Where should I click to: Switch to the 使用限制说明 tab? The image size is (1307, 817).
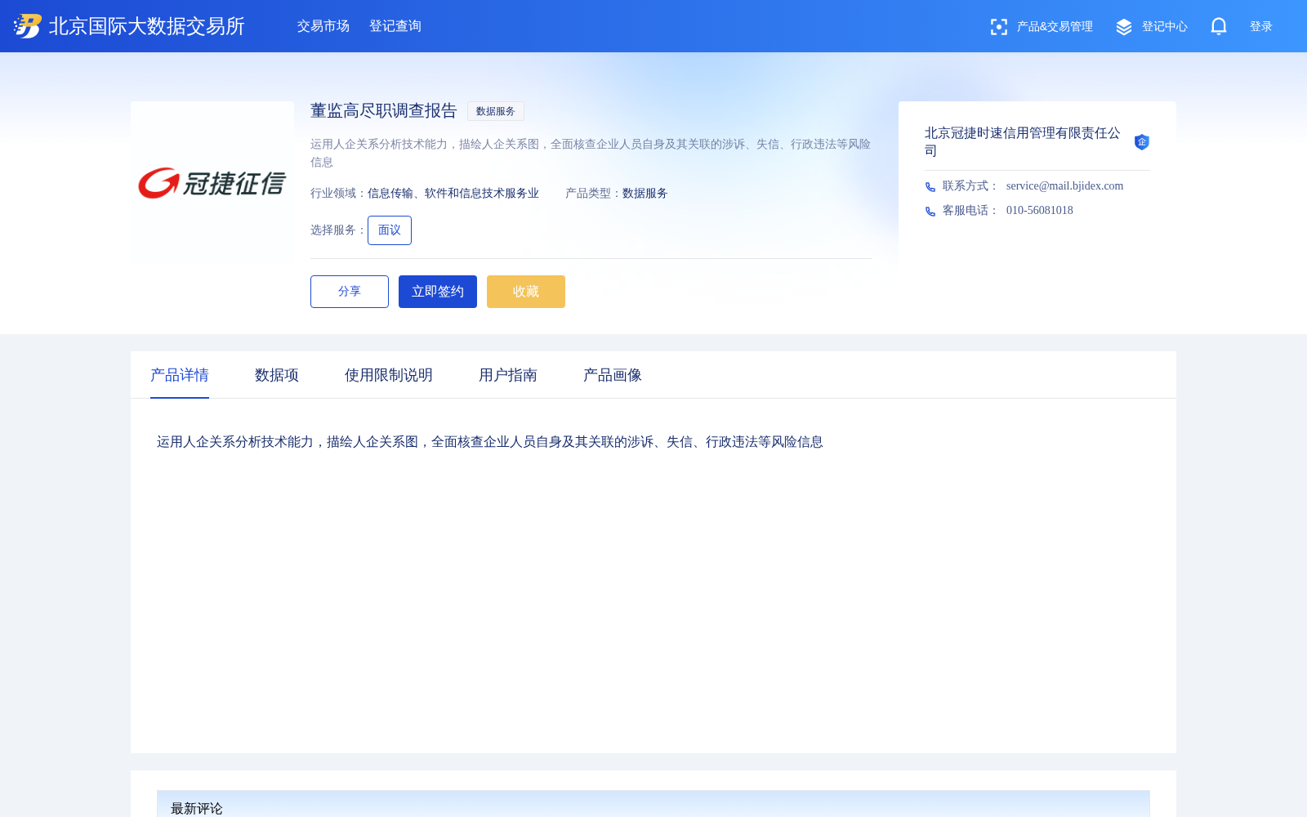pyautogui.click(x=389, y=375)
